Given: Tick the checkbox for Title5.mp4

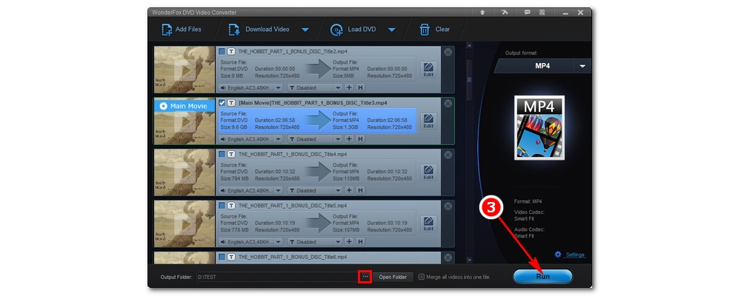Looking at the screenshot, I should [222, 206].
